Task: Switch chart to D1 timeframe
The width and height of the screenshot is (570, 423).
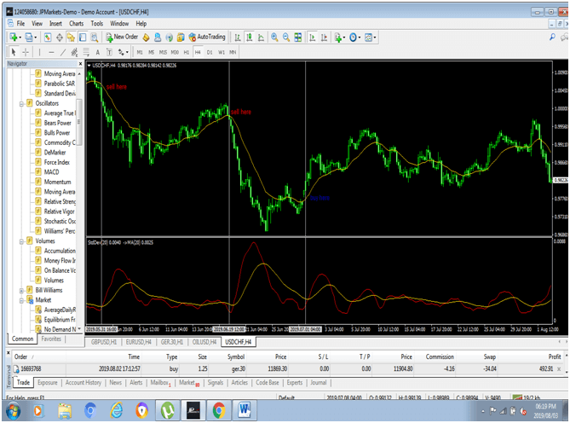Action: [x=210, y=52]
